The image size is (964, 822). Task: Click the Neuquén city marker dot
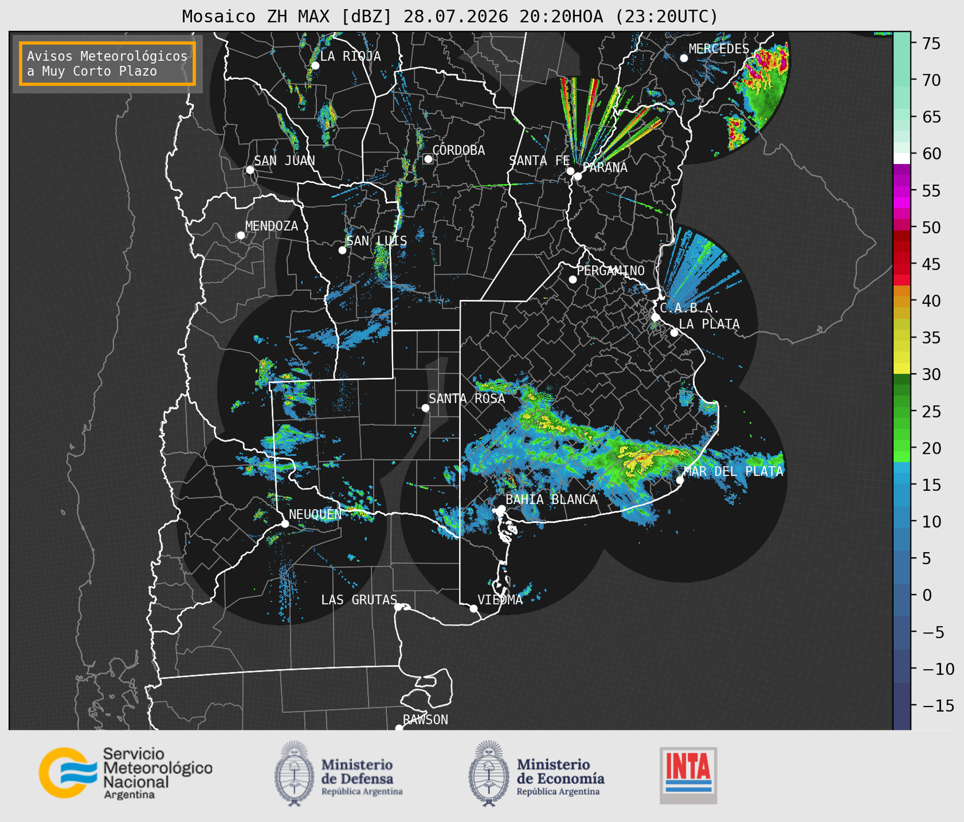click(x=285, y=524)
